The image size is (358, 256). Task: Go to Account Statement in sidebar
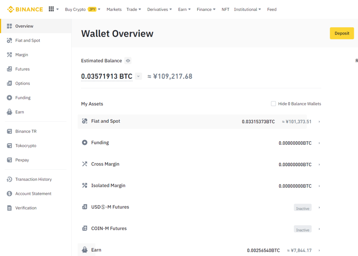point(33,194)
